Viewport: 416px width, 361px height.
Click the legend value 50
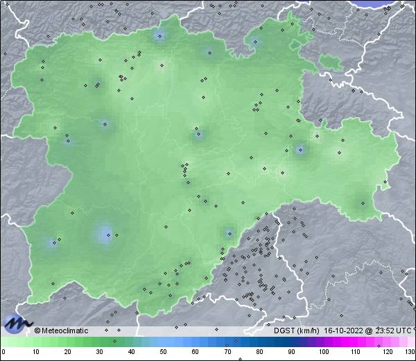(x=163, y=352)
